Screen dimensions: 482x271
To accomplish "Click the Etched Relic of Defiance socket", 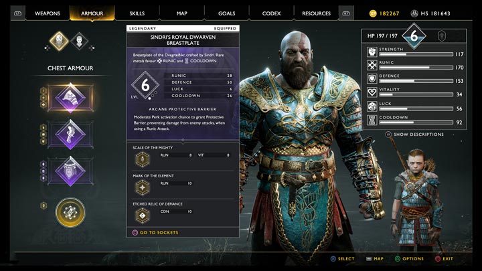I will pos(143,215).
